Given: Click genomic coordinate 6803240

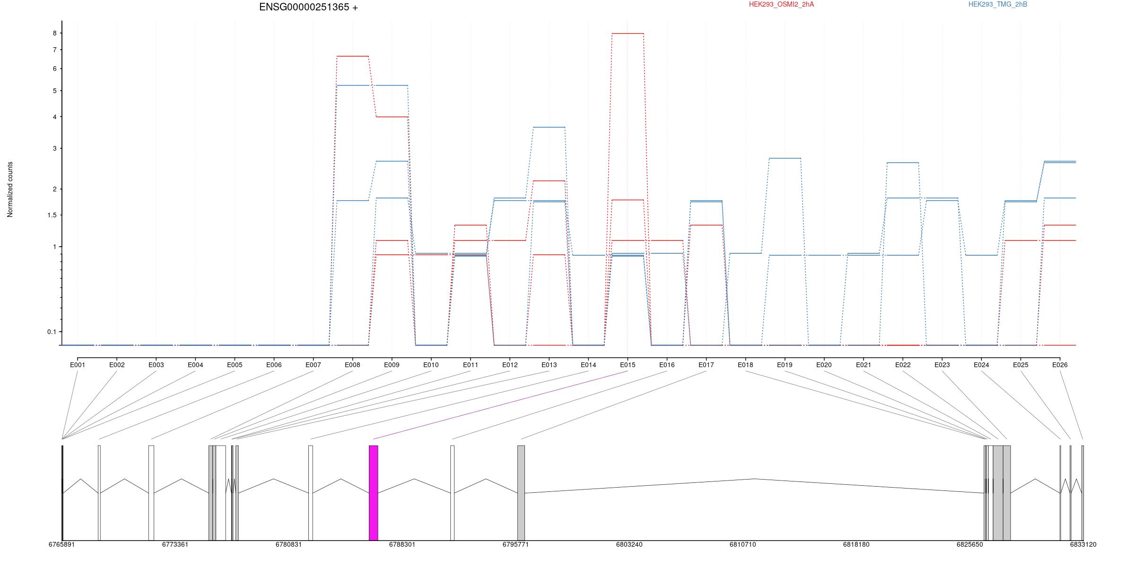Looking at the screenshot, I should pyautogui.click(x=629, y=544).
